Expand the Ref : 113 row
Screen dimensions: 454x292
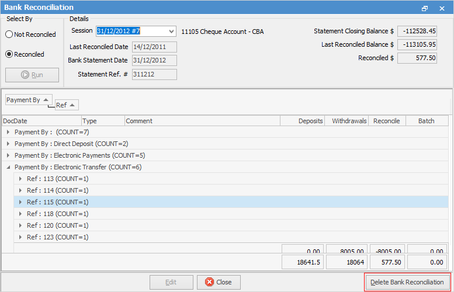pyautogui.click(x=20, y=179)
